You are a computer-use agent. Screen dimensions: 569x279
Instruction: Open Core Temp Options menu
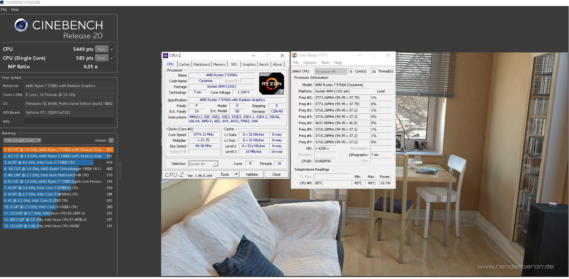310,63
